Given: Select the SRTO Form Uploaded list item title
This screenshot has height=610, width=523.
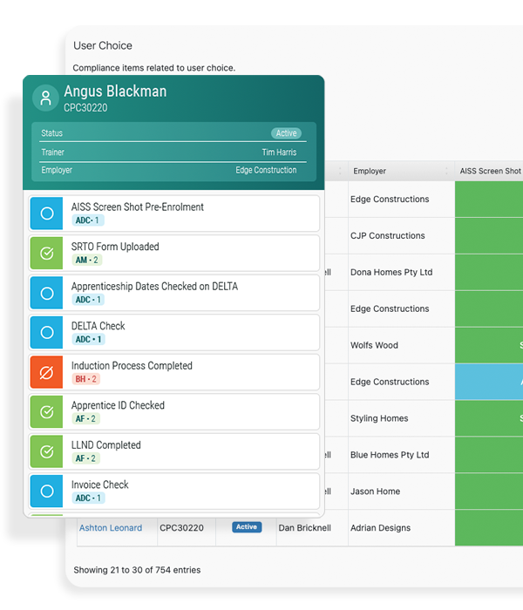Looking at the screenshot, I should coord(115,247).
